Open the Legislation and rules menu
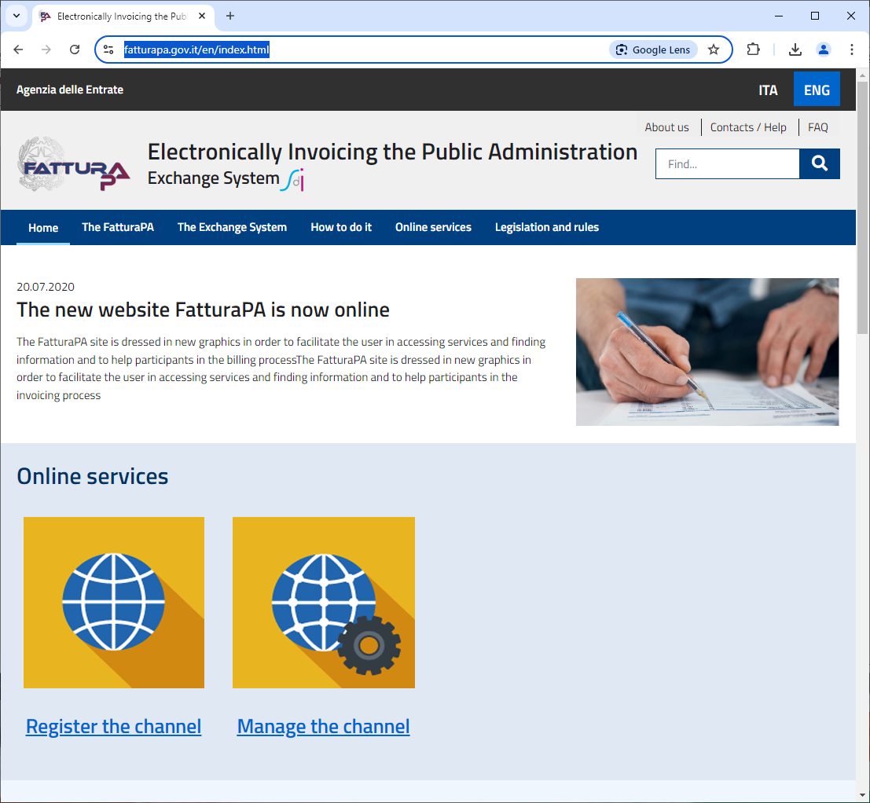Screen dimensions: 870x803 click(546, 227)
